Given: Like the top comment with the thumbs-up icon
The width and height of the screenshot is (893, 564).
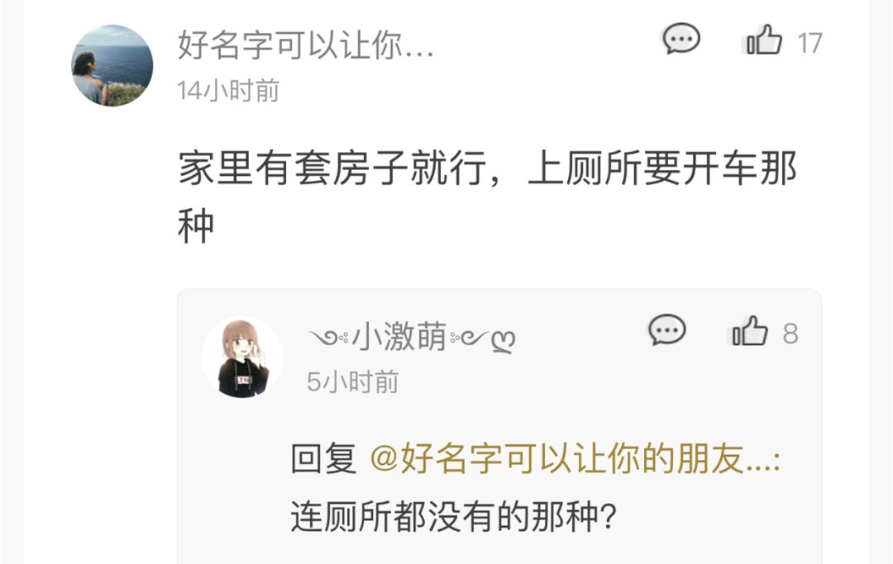Looking at the screenshot, I should click(x=764, y=40).
